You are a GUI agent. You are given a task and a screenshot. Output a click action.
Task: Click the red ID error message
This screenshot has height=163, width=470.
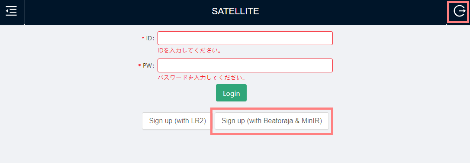click(x=190, y=50)
